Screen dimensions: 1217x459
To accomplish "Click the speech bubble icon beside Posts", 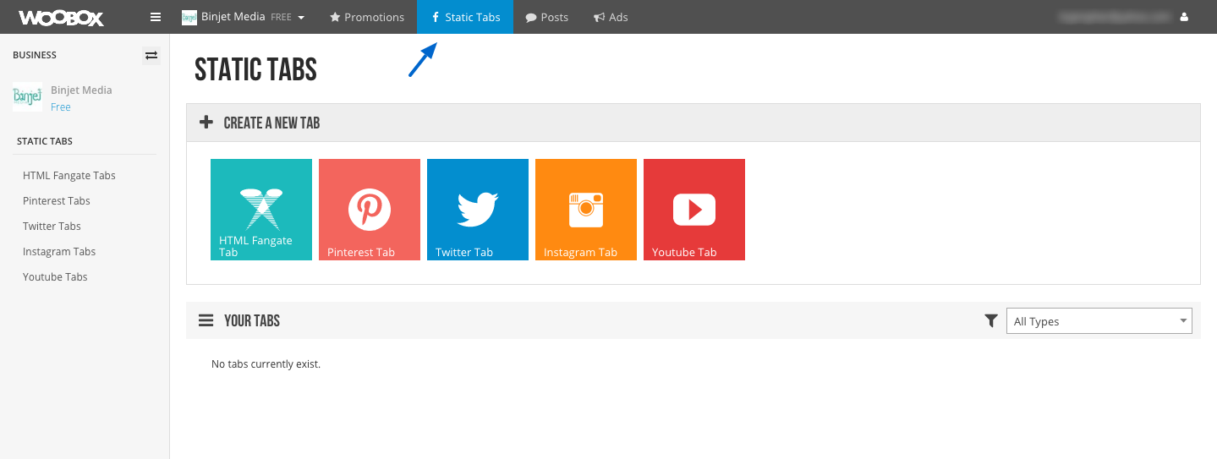I will click(531, 17).
